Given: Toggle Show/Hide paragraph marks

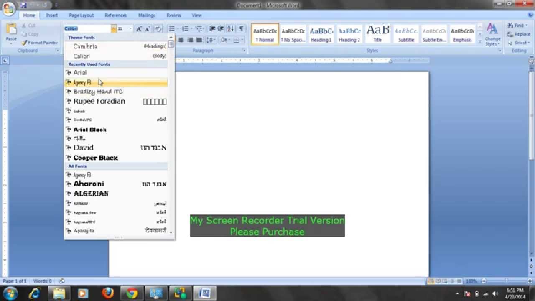Looking at the screenshot, I should tap(241, 29).
